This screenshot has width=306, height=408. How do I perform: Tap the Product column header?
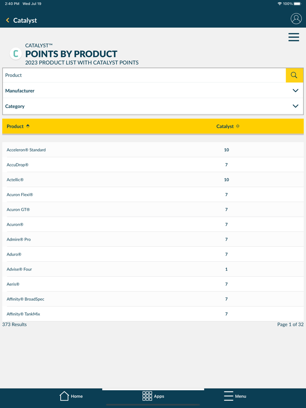tap(15, 126)
